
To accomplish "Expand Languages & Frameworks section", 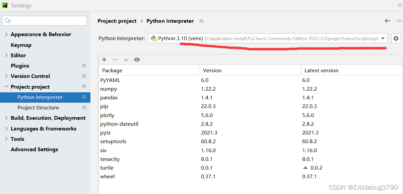I will pyautogui.click(x=6, y=129).
